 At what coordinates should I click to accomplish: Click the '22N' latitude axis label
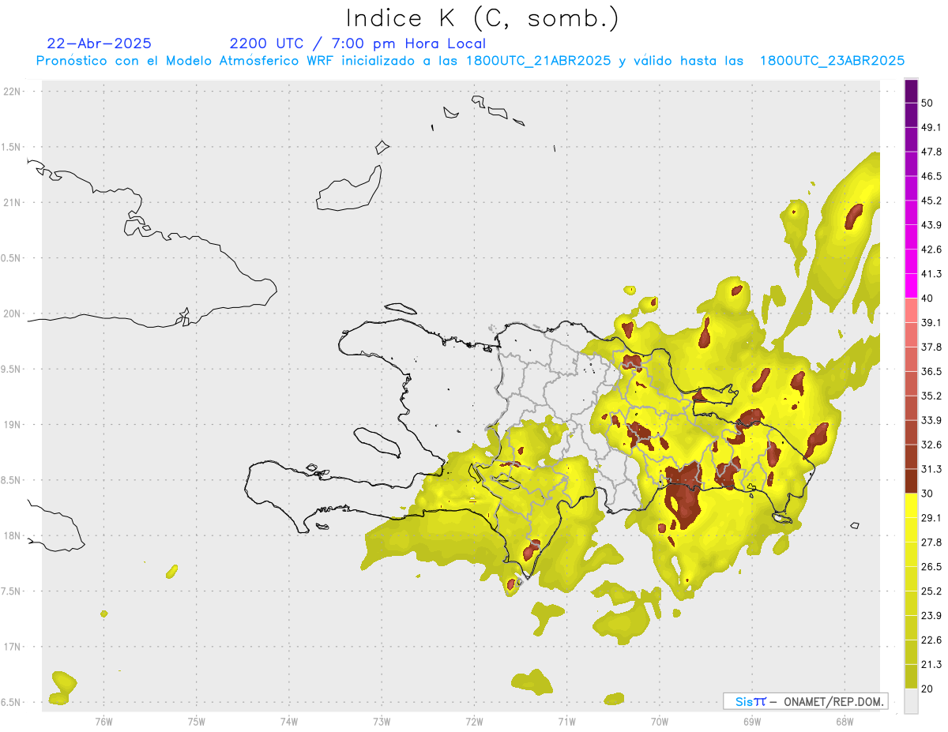tap(12, 92)
